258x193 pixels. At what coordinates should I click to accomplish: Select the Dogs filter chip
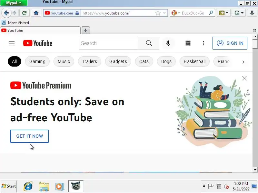[x=166, y=61]
